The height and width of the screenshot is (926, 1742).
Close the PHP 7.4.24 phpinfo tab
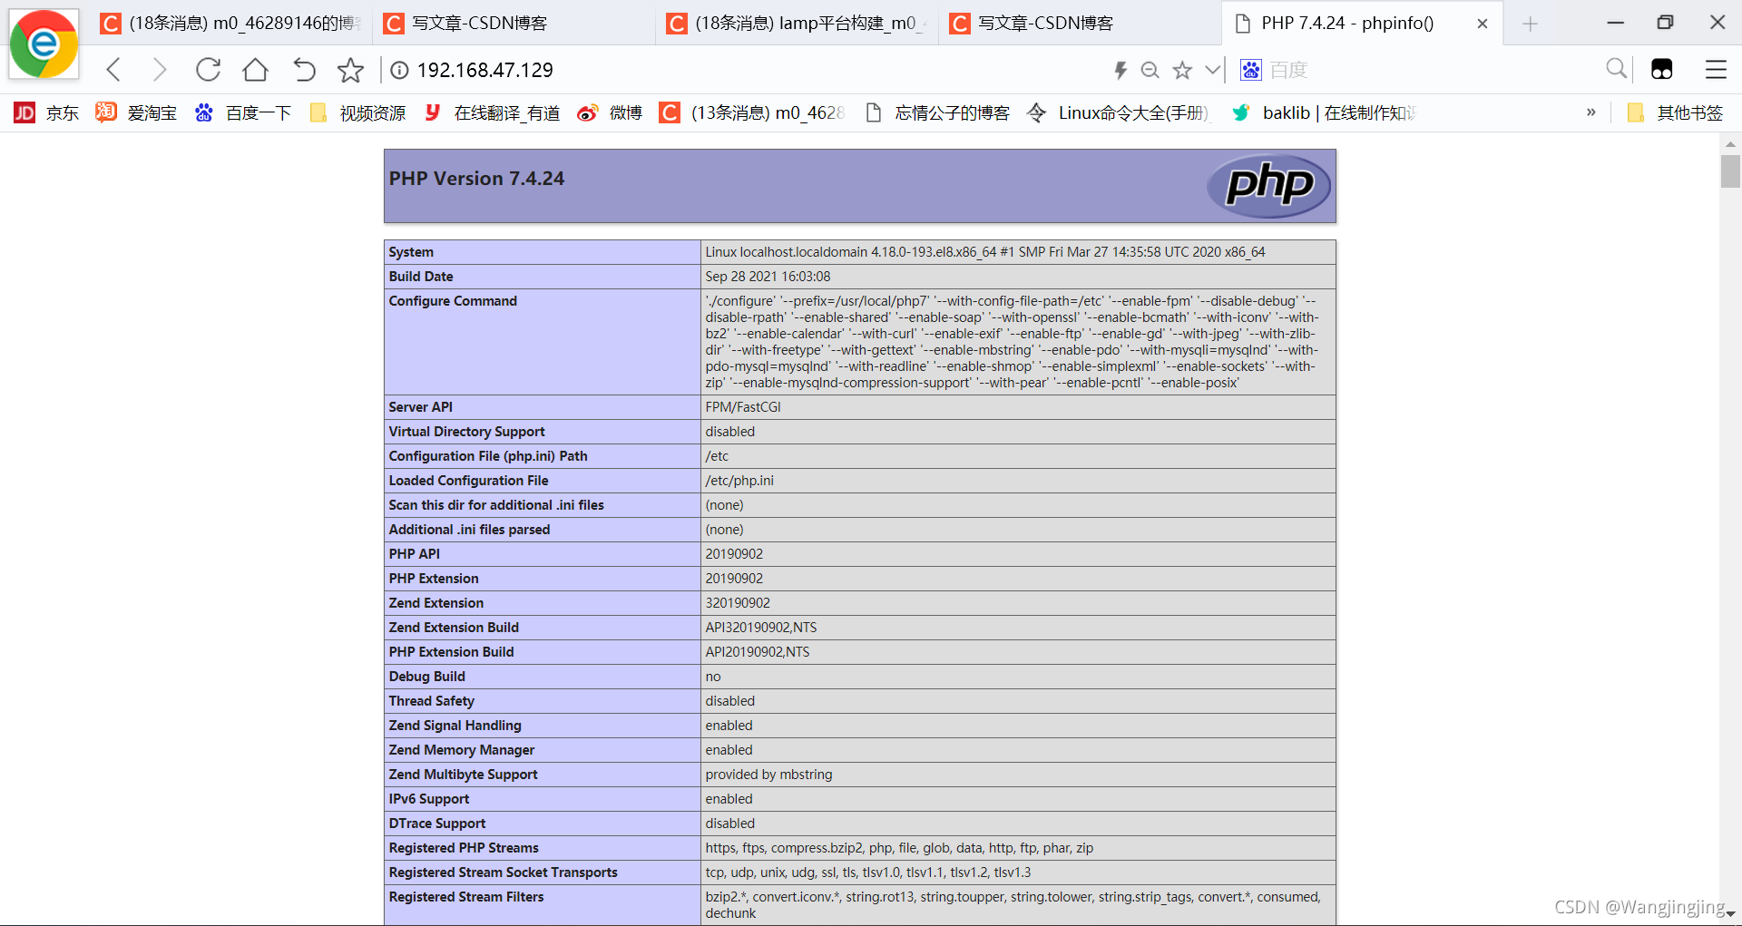tap(1483, 24)
